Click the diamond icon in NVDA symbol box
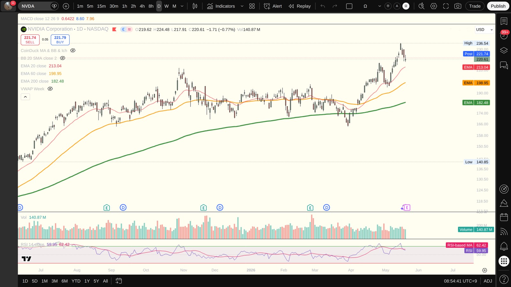Viewport: 511px width, 287px height. pyautogui.click(x=54, y=6)
